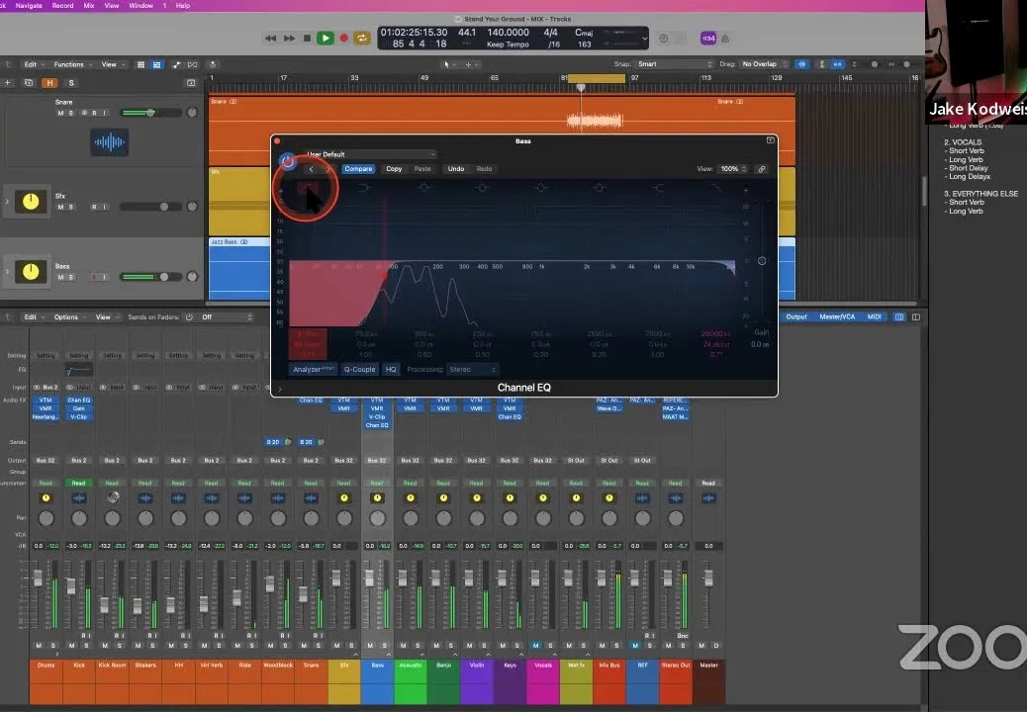Open the Navigate menu
Viewport: 1027px width, 712px height.
(28, 5)
